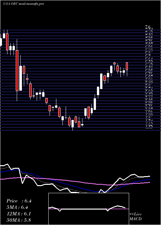The width and height of the screenshot is (161, 225).
Task: Click the '12MA : 6.1' value
Action: [19, 214]
